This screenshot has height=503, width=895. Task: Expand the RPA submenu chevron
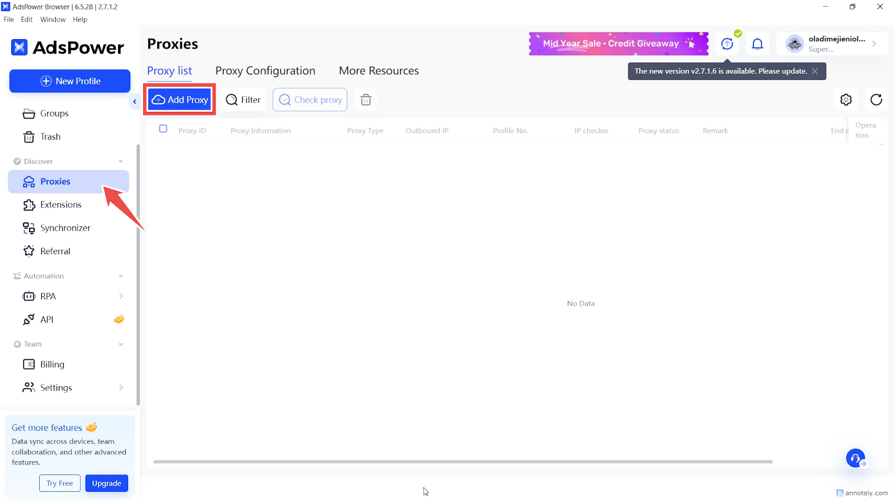[x=121, y=296]
